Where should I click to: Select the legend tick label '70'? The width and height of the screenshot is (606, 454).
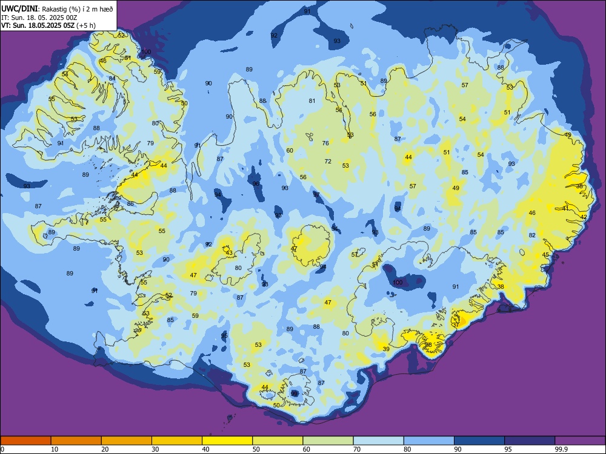[x=357, y=449]
